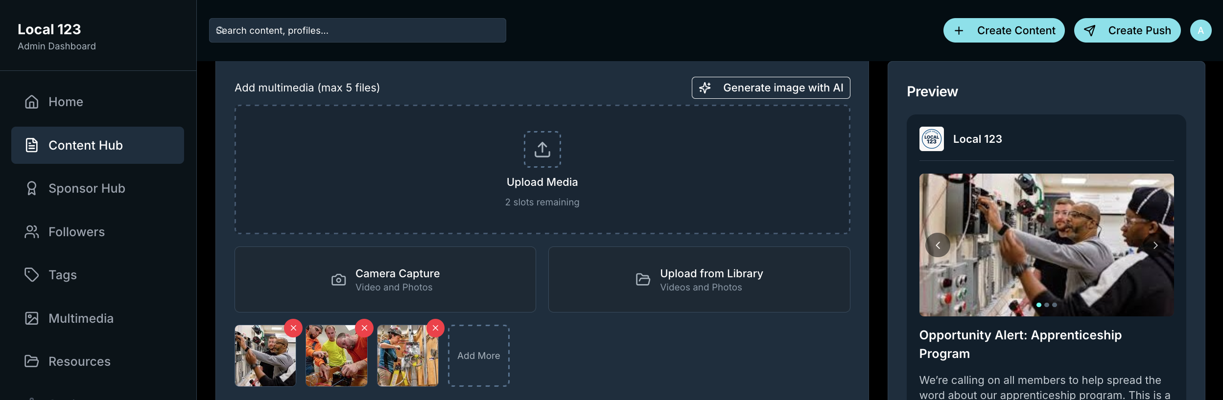Open the Followers section icon
1223x400 pixels.
(32, 232)
